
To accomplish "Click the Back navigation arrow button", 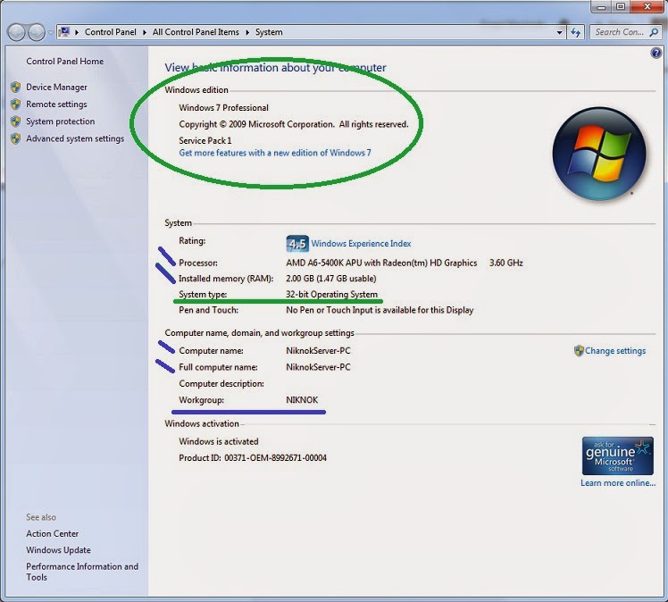I will click(x=17, y=32).
